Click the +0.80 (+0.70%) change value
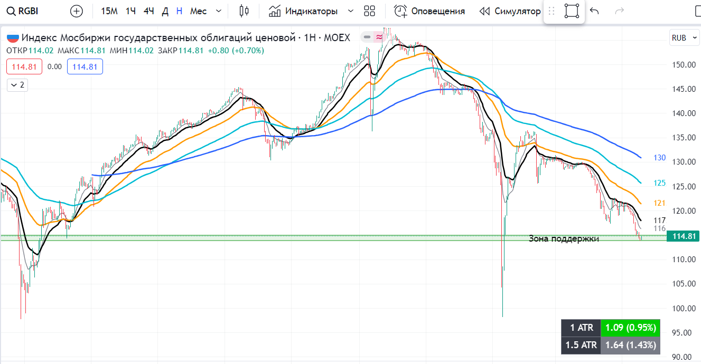Screen dimensions: 701x364 click(236, 51)
